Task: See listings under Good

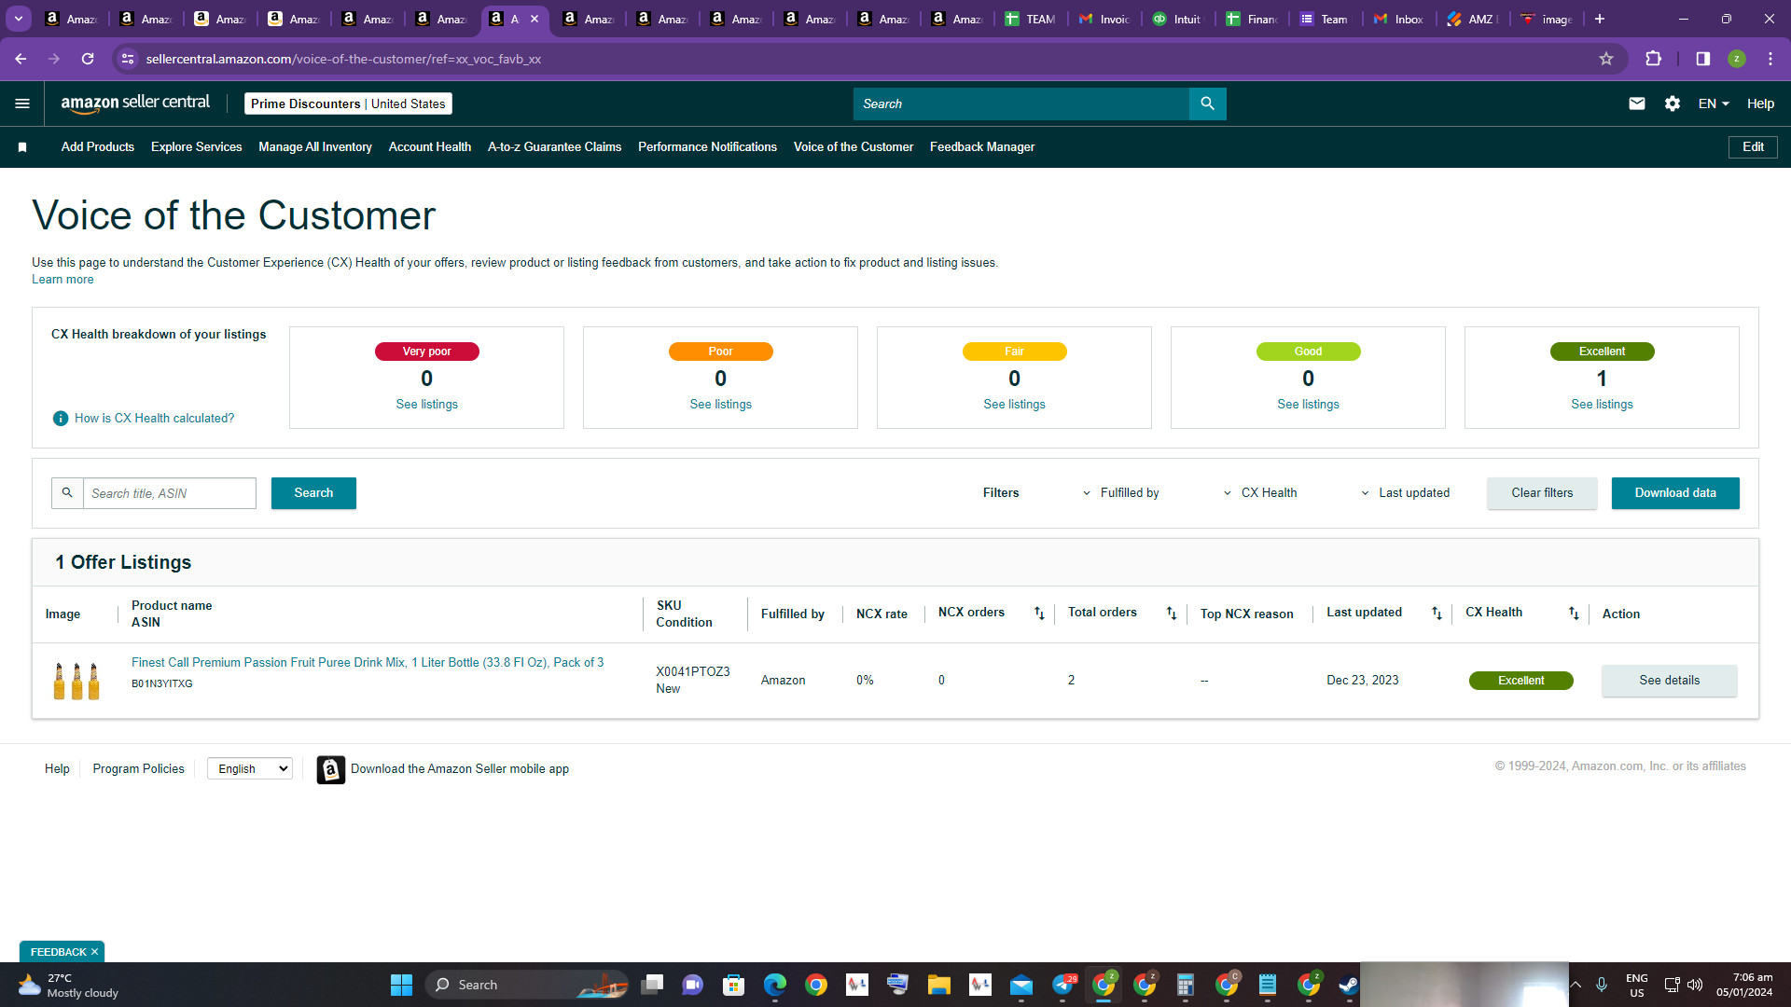Action: (x=1309, y=405)
